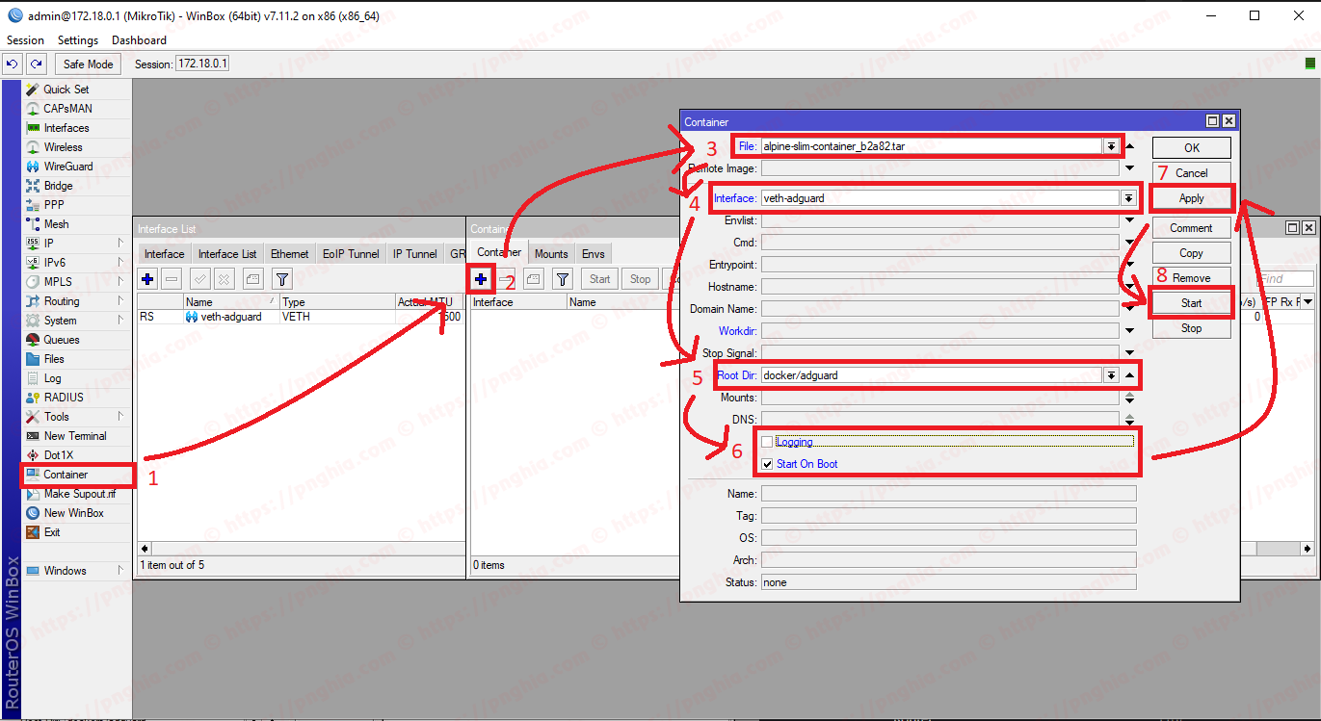Open PPP in the sidebar

click(54, 205)
